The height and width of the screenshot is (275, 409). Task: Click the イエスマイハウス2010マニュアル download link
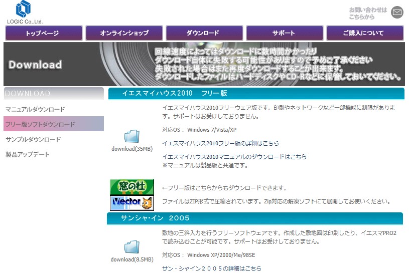tap(234, 157)
